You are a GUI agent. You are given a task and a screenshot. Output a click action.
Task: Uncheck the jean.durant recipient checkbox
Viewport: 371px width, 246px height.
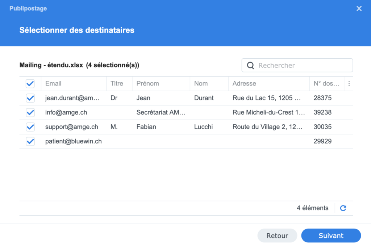point(30,98)
